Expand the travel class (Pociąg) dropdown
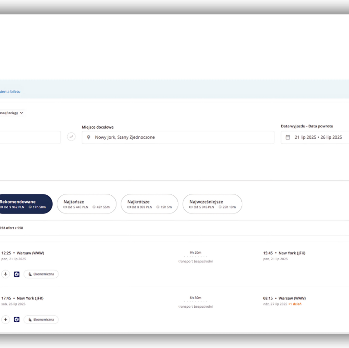 [x=12, y=113]
